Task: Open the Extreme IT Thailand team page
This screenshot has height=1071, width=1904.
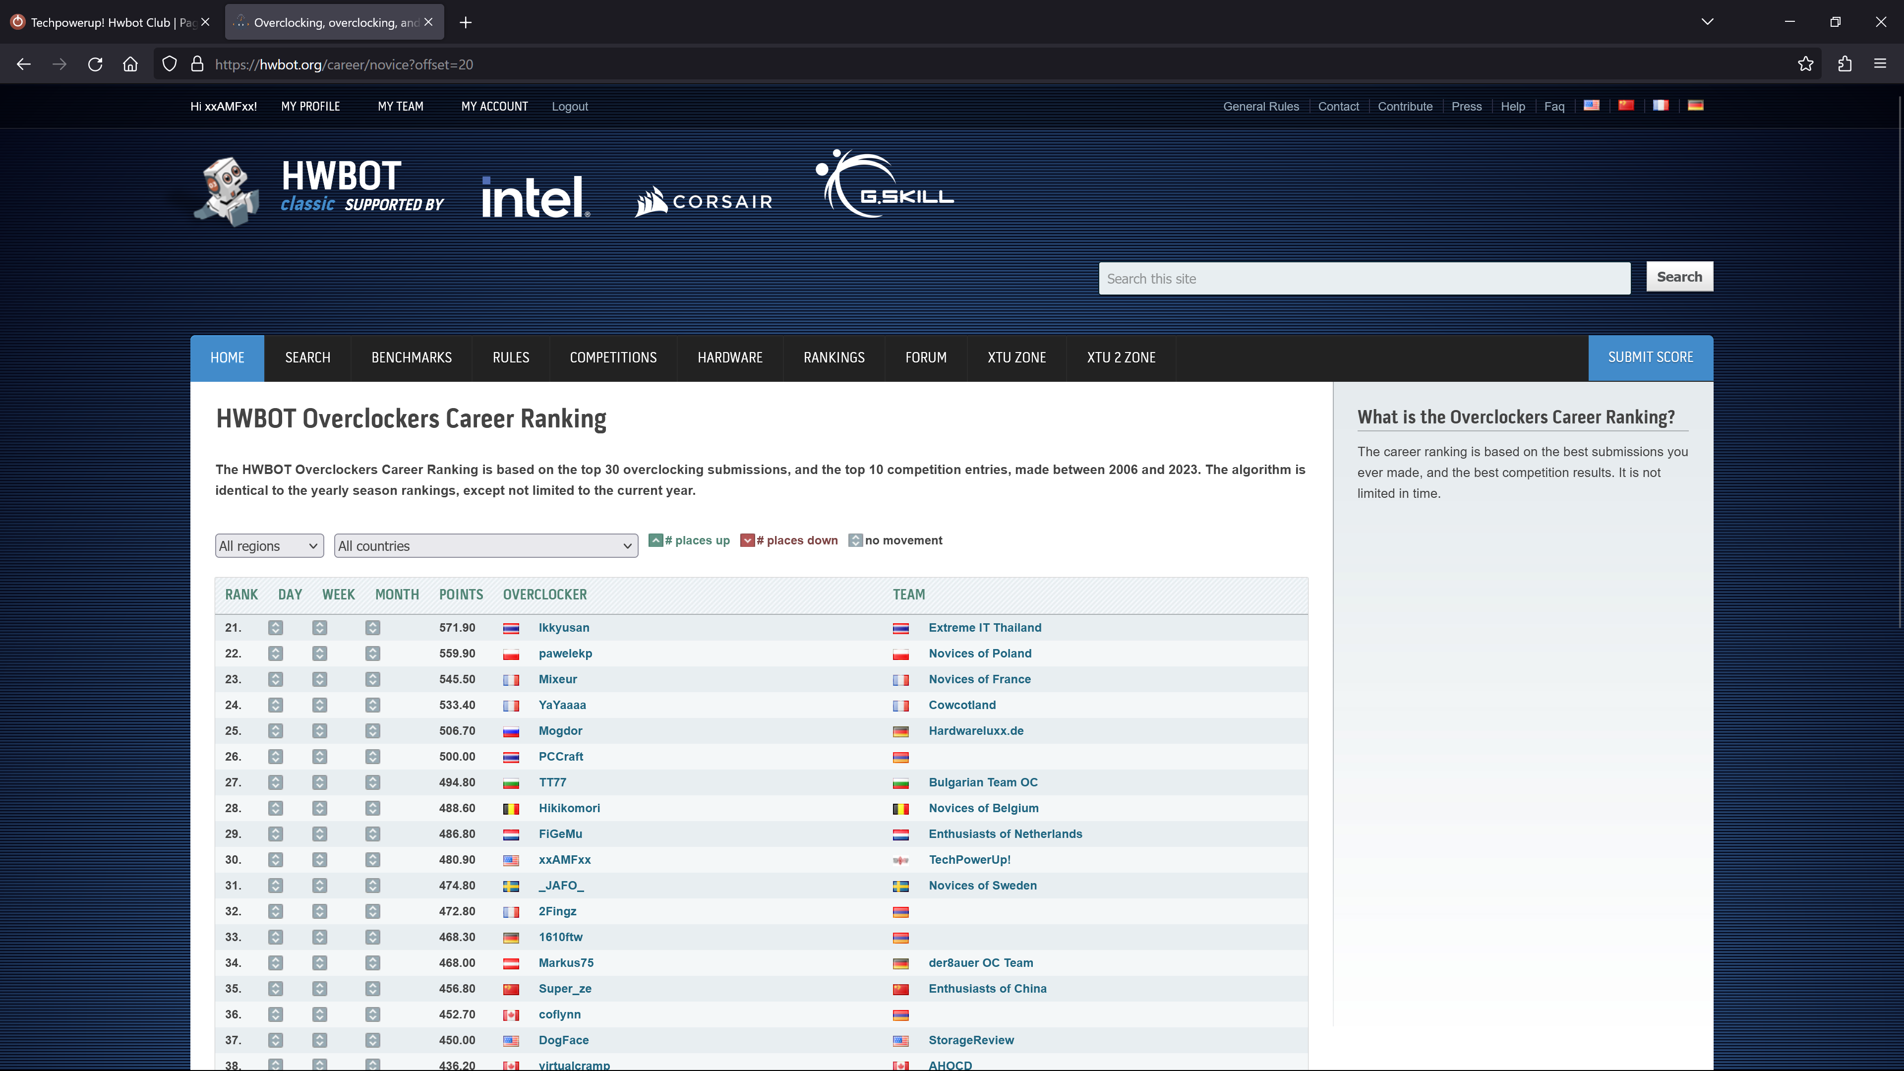Action: click(985, 628)
